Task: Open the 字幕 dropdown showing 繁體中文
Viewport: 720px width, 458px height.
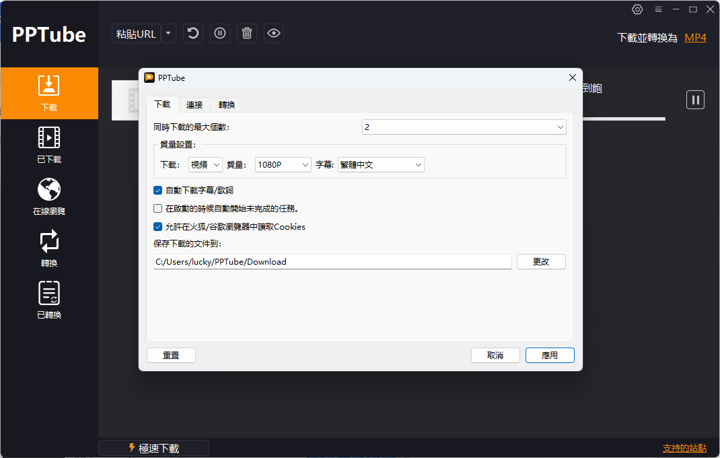Action: click(381, 164)
